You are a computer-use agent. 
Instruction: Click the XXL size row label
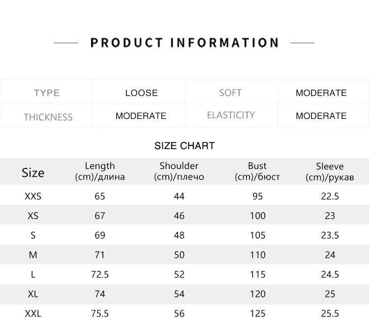tap(33, 313)
